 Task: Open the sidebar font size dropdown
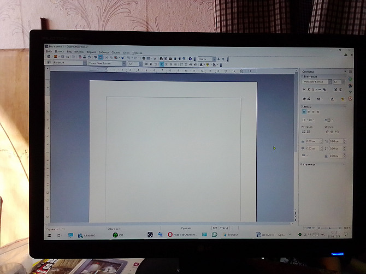point(343,82)
